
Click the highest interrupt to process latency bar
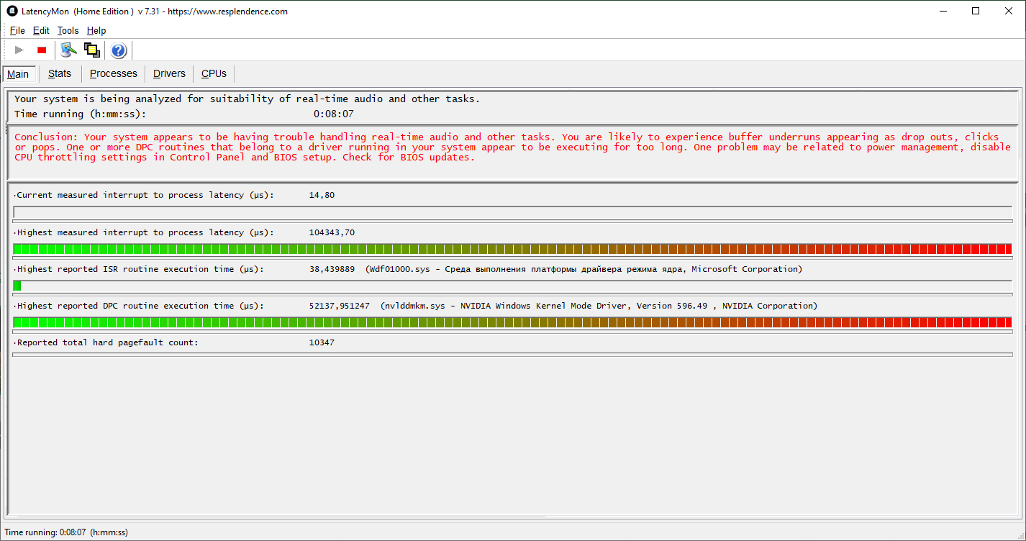click(x=512, y=249)
